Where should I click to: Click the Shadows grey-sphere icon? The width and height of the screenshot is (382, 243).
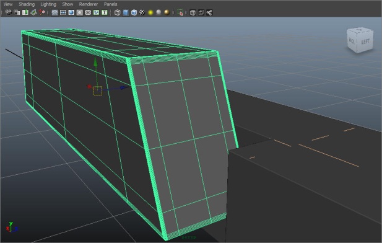click(158, 12)
